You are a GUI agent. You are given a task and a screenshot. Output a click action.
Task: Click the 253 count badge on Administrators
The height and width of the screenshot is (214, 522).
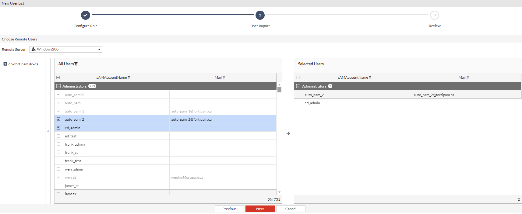tap(92, 86)
